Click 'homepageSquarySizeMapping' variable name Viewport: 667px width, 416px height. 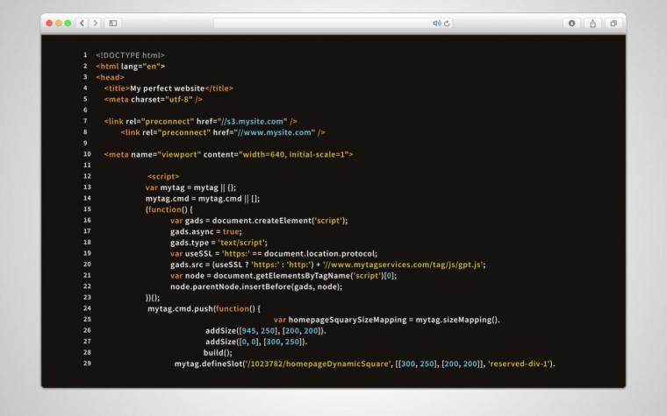pyautogui.click(x=348, y=320)
